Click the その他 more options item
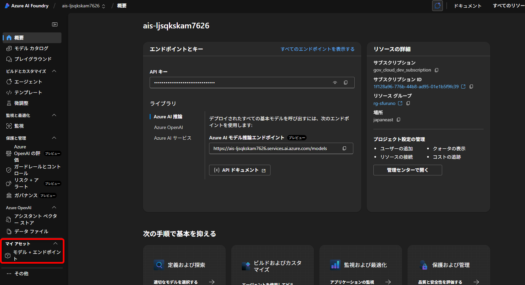 (32, 274)
